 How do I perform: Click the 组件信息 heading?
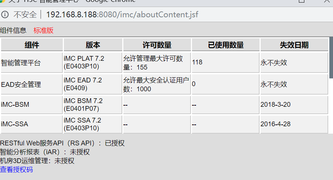pyautogui.click(x=13, y=31)
